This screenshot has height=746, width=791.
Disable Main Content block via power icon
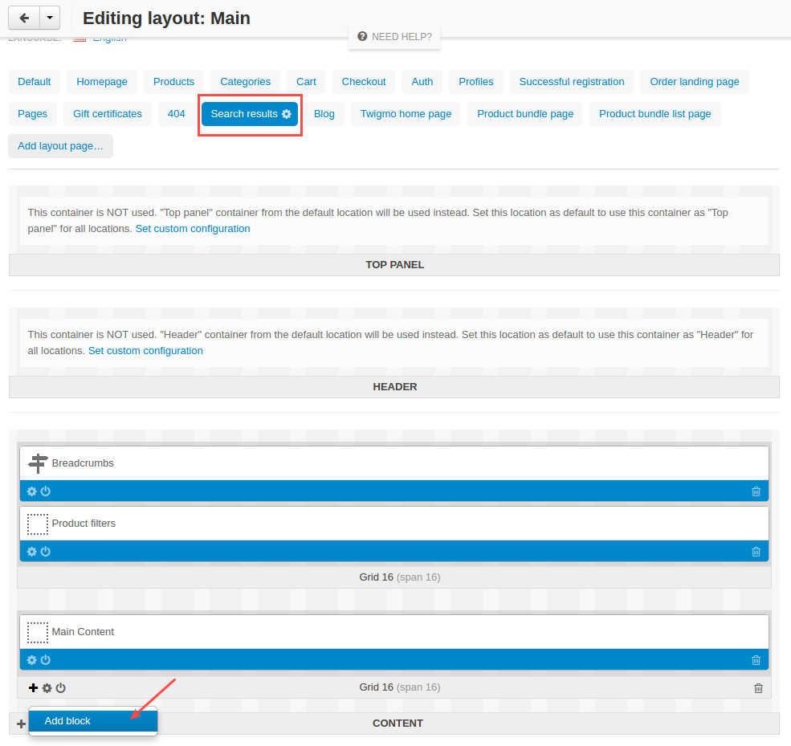pyautogui.click(x=46, y=660)
